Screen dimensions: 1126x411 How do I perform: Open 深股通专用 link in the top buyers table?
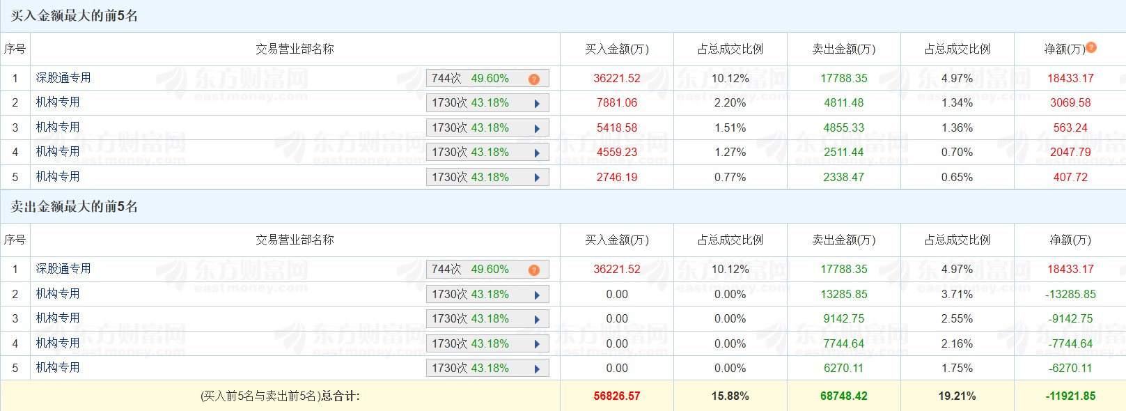(63, 78)
